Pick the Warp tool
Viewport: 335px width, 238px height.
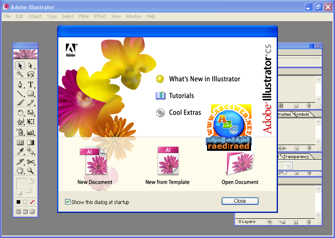tap(20, 122)
